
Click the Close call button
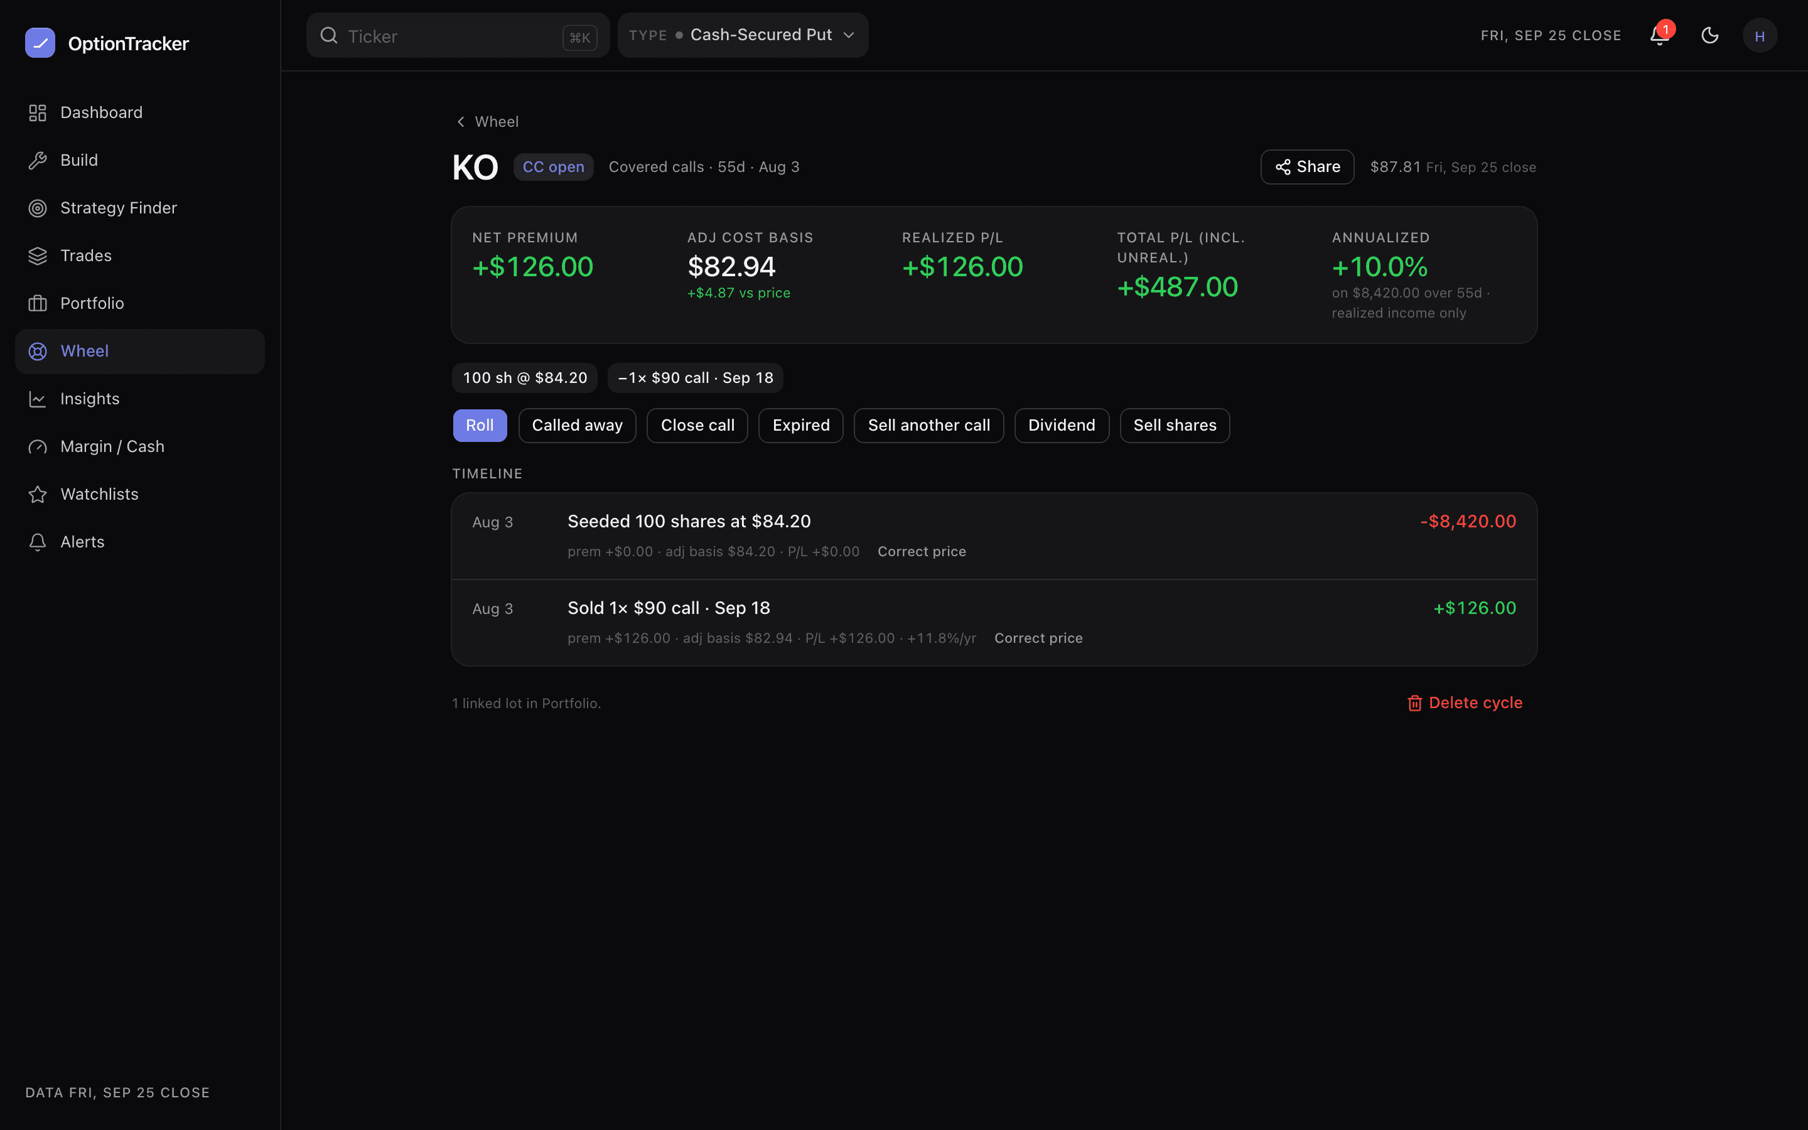pyautogui.click(x=697, y=425)
